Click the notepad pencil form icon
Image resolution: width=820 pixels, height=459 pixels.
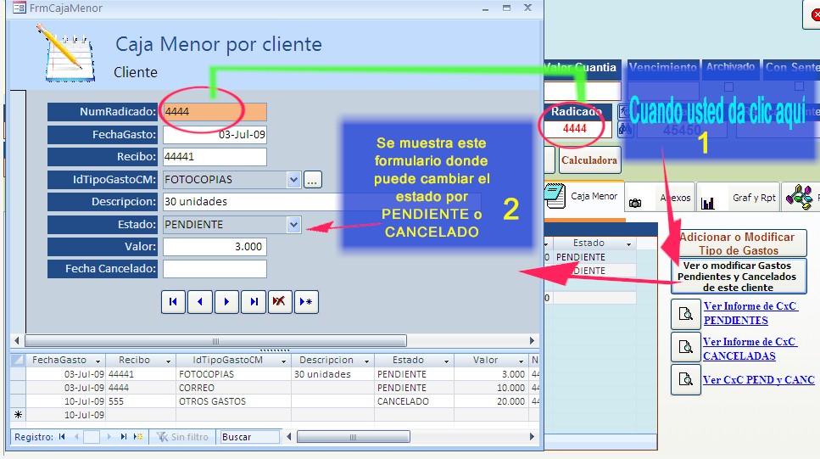66,53
